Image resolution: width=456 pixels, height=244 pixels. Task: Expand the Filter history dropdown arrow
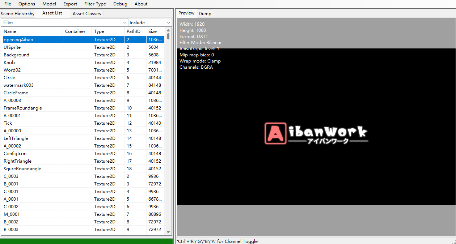[x=125, y=22]
